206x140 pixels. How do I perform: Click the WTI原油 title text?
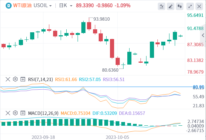pyautogui.click(x=22, y=6)
